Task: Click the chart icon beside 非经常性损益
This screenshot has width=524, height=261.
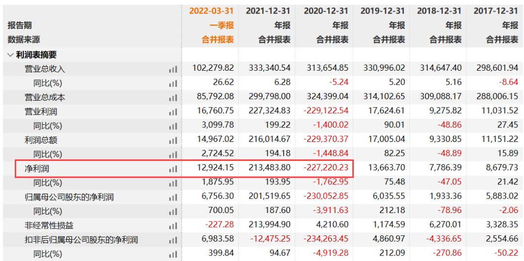Action: tap(173, 226)
